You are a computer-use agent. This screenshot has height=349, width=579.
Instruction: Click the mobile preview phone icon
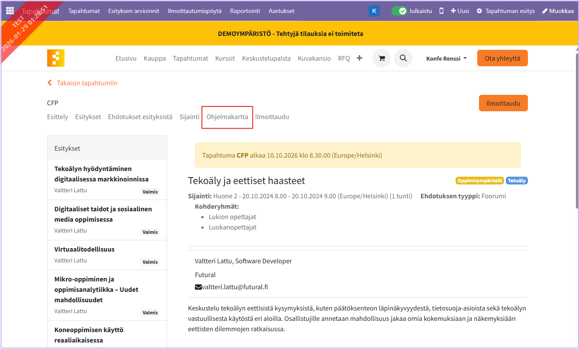coord(441,11)
